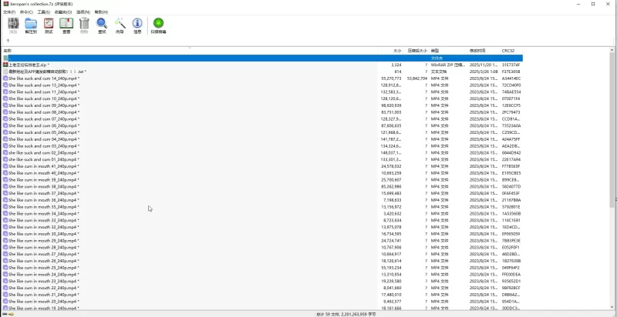Screen dimensions: 617x317
Task: Sort by 压缩后大小 Packed size column header
Action: tap(416, 51)
